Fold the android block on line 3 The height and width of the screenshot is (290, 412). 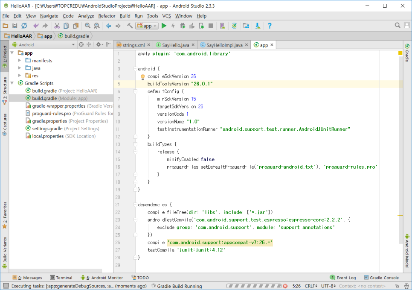pyautogui.click(x=135, y=69)
